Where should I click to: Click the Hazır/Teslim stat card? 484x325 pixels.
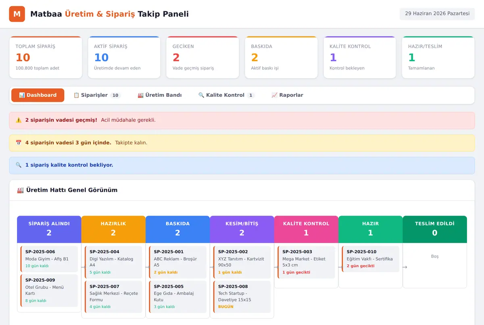[x=438, y=57]
